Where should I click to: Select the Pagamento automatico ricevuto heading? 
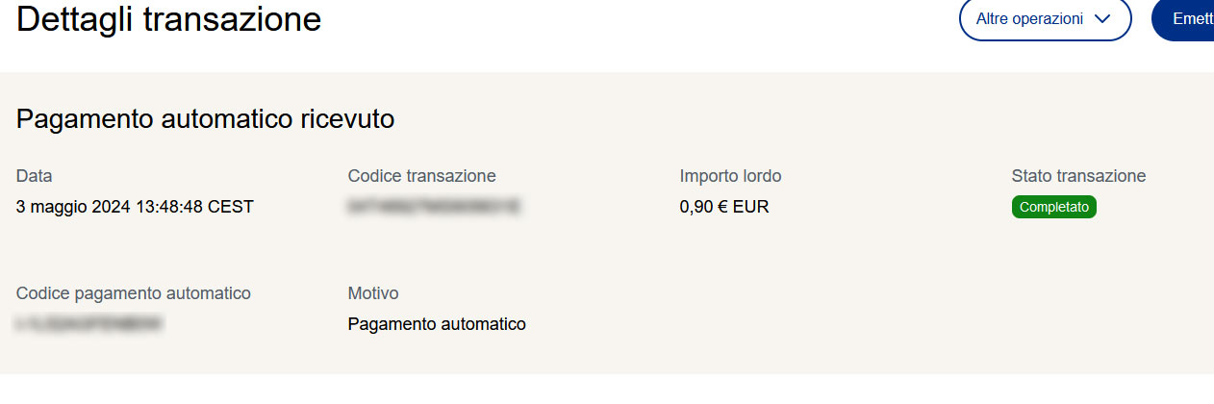pyautogui.click(x=206, y=119)
